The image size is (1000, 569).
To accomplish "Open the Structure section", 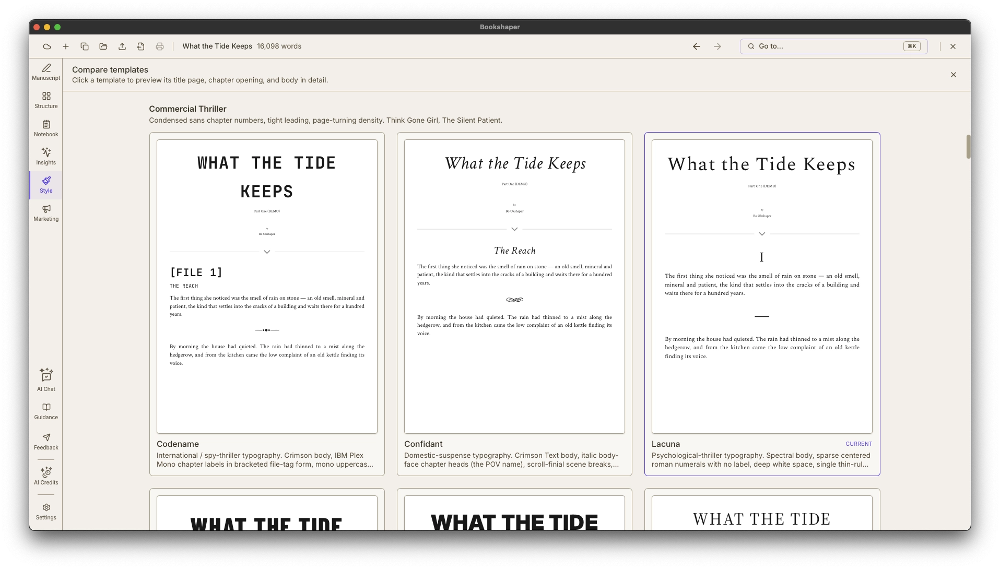I will click(46, 100).
